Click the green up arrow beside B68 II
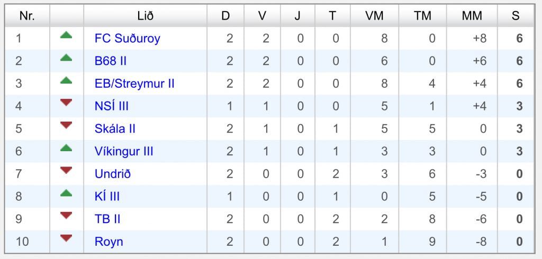 coord(66,58)
